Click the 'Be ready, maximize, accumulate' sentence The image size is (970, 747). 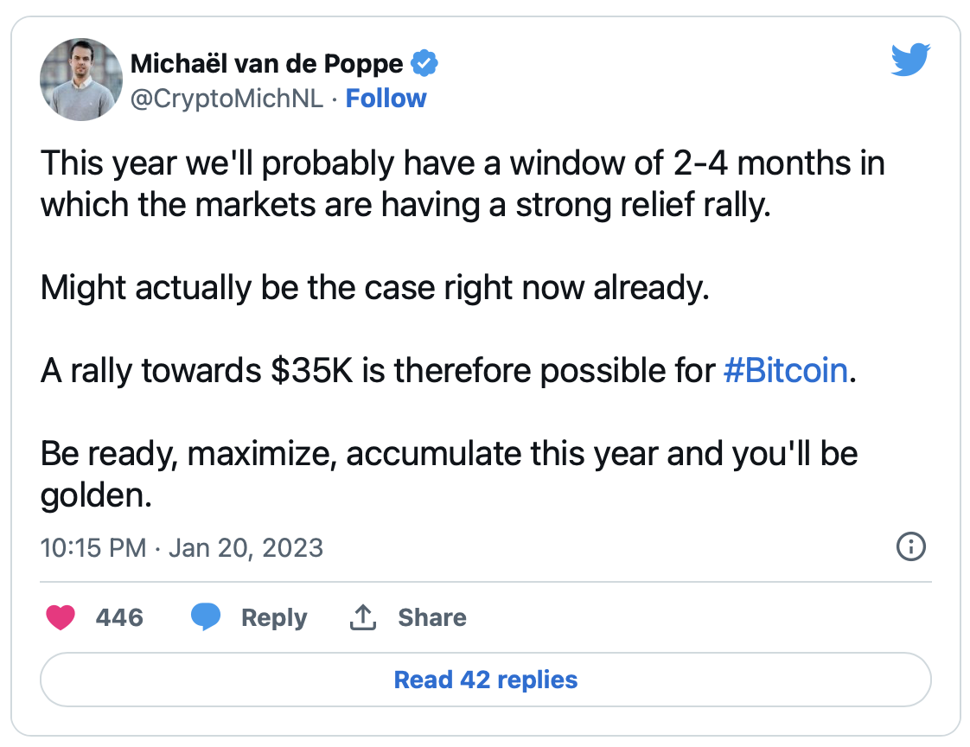pyautogui.click(x=449, y=474)
